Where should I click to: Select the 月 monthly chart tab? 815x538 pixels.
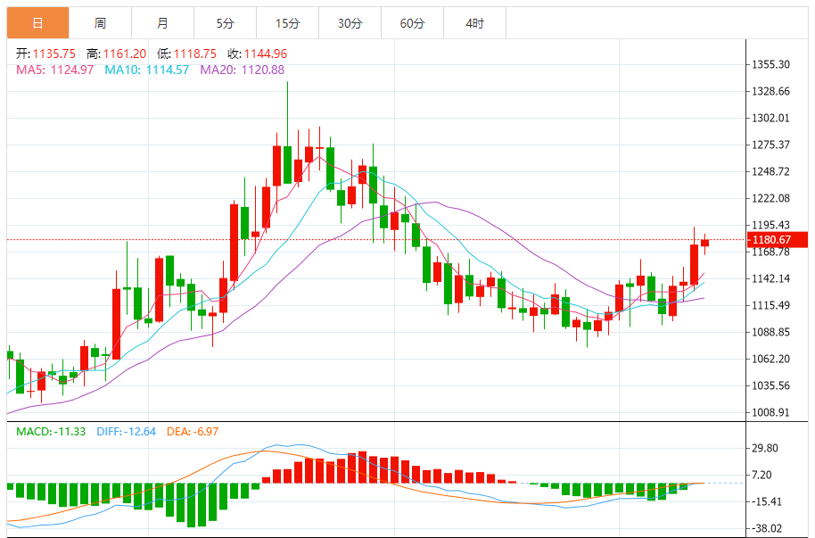pos(162,23)
